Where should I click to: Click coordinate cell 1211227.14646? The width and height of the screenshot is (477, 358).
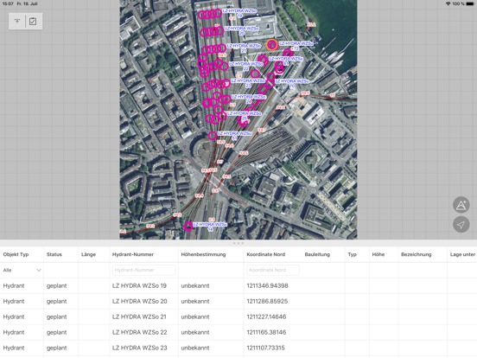pyautogui.click(x=266, y=316)
